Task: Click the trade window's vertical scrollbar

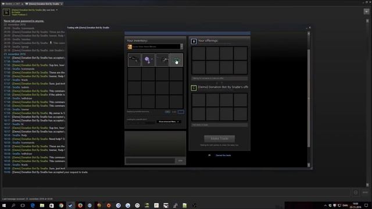Action: click(x=309, y=98)
